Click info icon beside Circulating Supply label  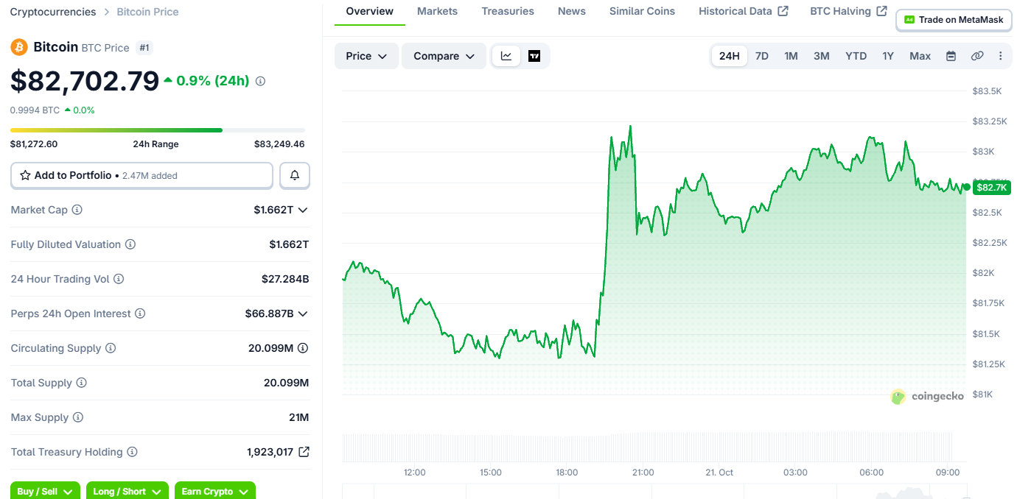click(111, 348)
